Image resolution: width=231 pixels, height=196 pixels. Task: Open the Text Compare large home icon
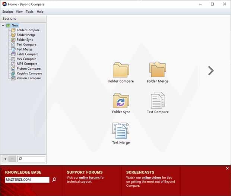point(158,100)
